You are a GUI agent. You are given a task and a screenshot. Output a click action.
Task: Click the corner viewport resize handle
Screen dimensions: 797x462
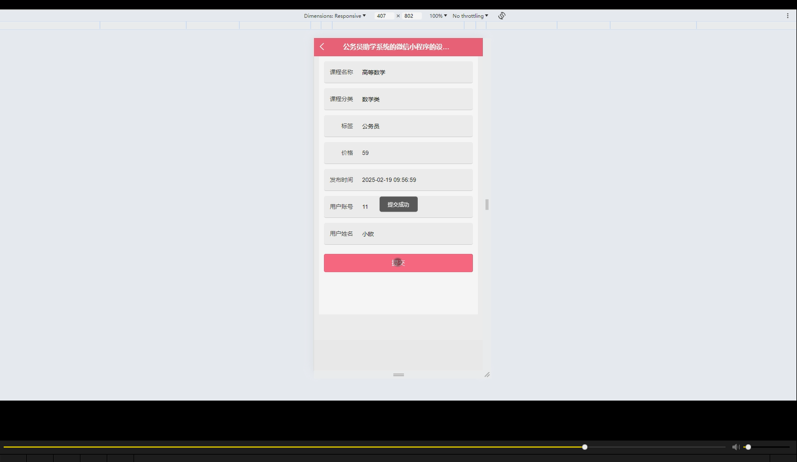tap(487, 375)
